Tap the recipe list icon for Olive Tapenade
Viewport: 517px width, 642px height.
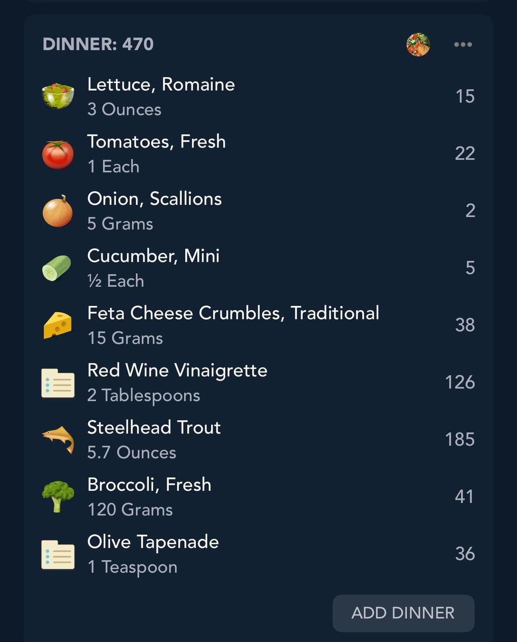(x=58, y=554)
